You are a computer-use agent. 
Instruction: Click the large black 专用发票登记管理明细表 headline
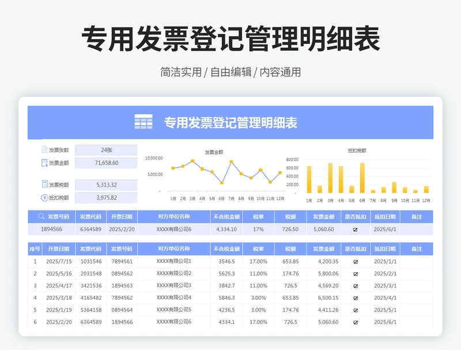231,39
